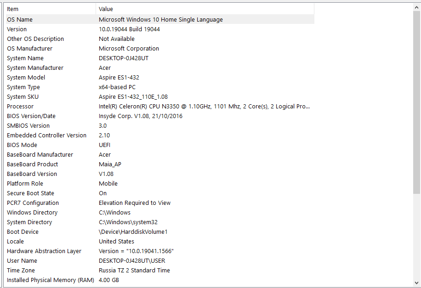
Task: Select the Version item cell
Action: (x=17, y=29)
